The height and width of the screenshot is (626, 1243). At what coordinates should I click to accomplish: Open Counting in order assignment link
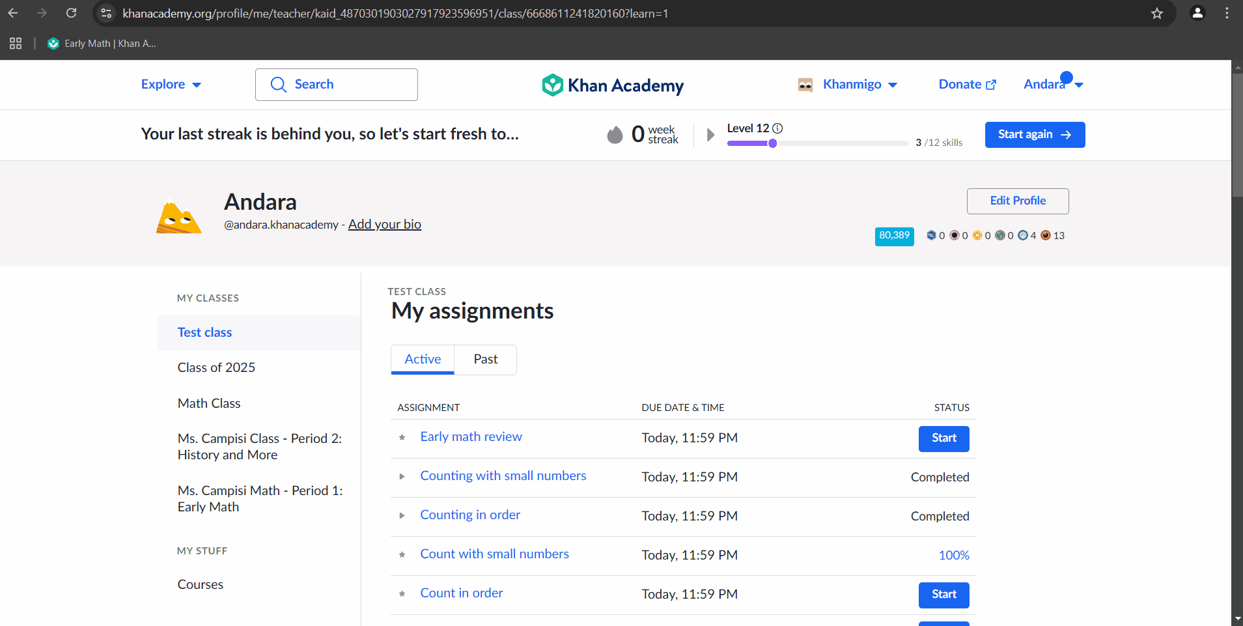470,515
